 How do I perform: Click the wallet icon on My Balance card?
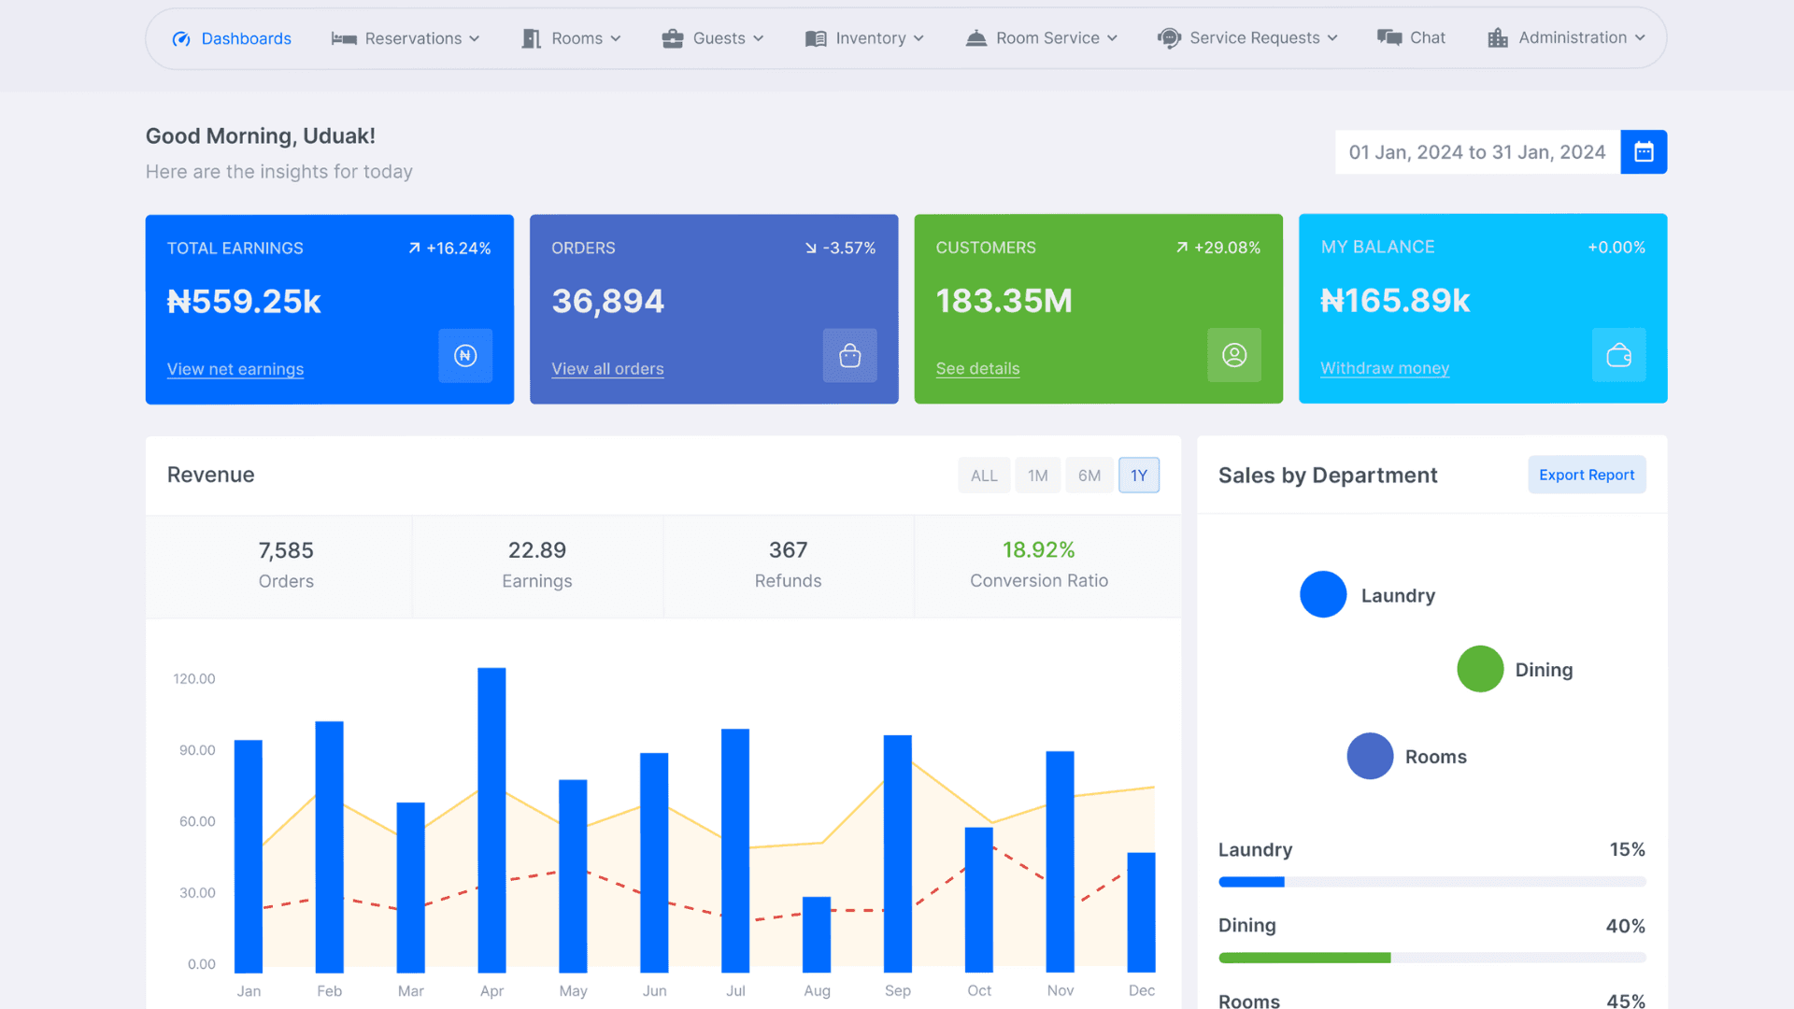[1618, 356]
